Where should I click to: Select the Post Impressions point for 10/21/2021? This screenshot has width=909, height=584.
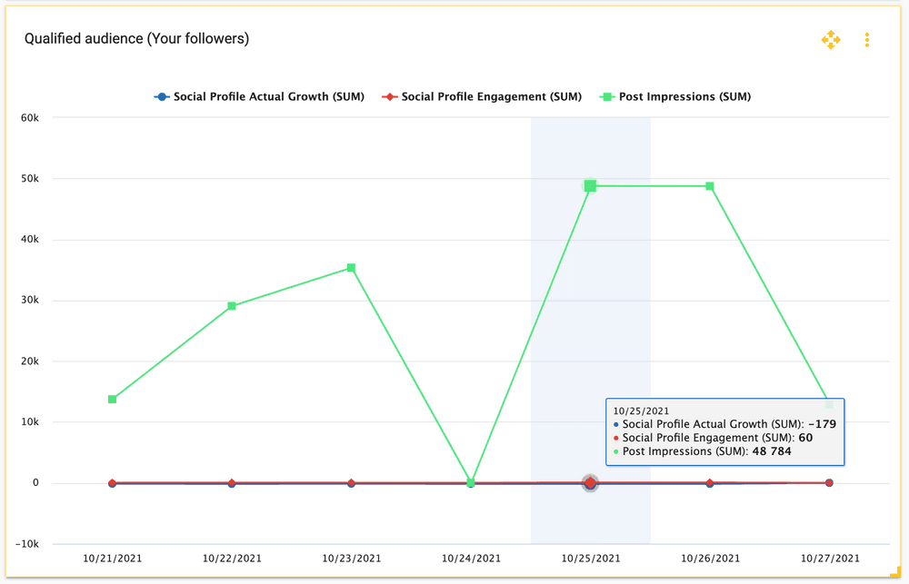coord(113,400)
